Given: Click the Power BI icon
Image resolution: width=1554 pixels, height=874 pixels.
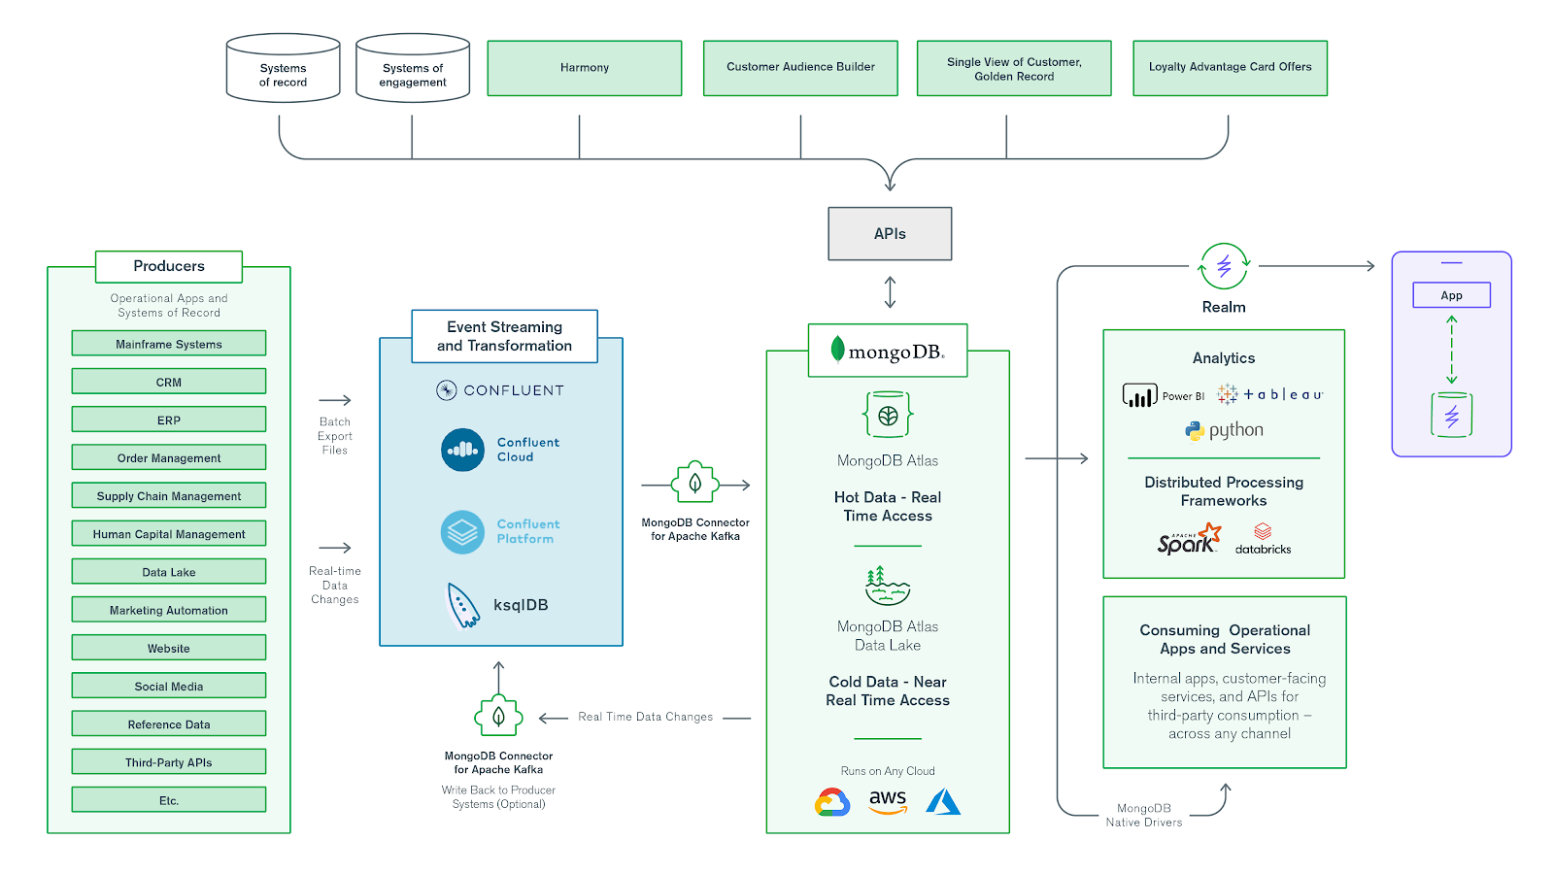Looking at the screenshot, I should point(1140,395).
